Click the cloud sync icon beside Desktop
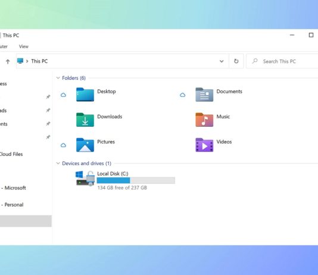Image resolution: width=318 pixels, height=275 pixels. click(x=64, y=95)
